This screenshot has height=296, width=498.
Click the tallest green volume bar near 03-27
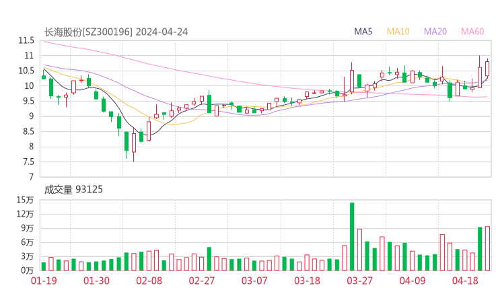352,237
